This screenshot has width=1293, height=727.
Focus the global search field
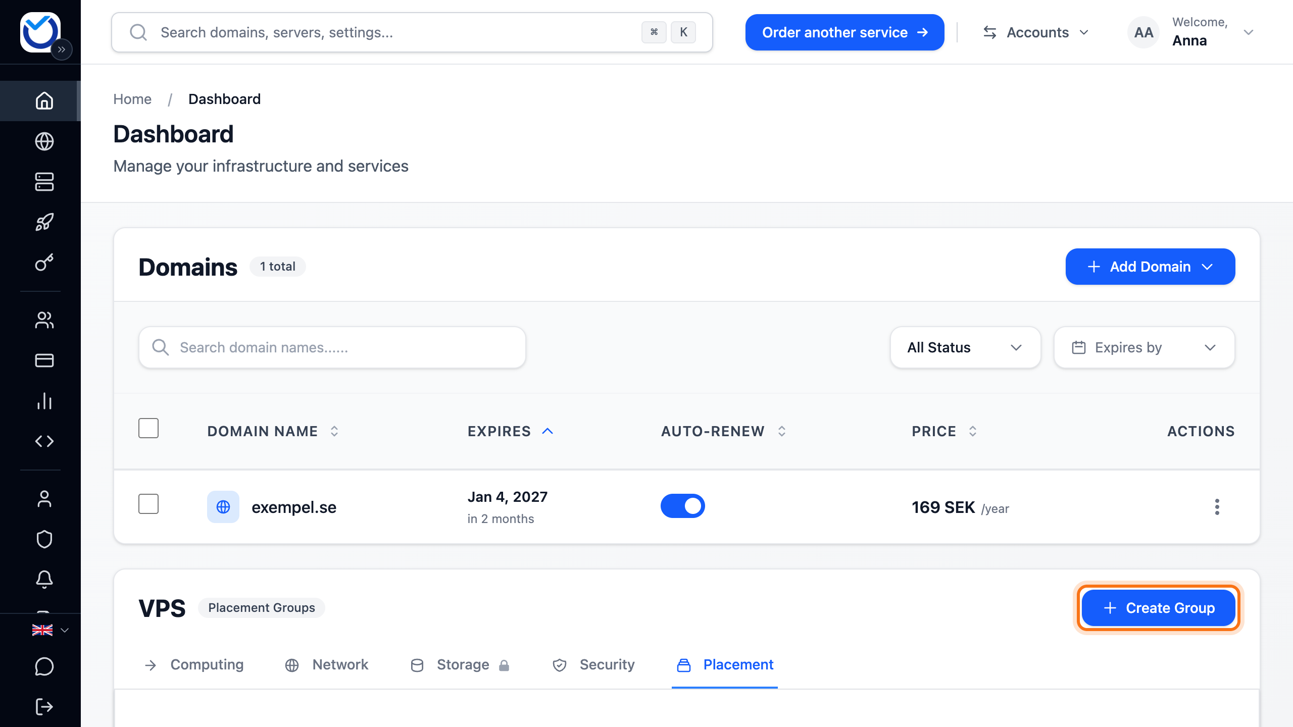pyautogui.click(x=412, y=32)
